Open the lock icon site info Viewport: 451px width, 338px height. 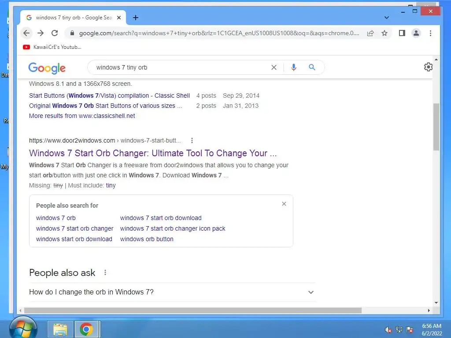point(72,33)
